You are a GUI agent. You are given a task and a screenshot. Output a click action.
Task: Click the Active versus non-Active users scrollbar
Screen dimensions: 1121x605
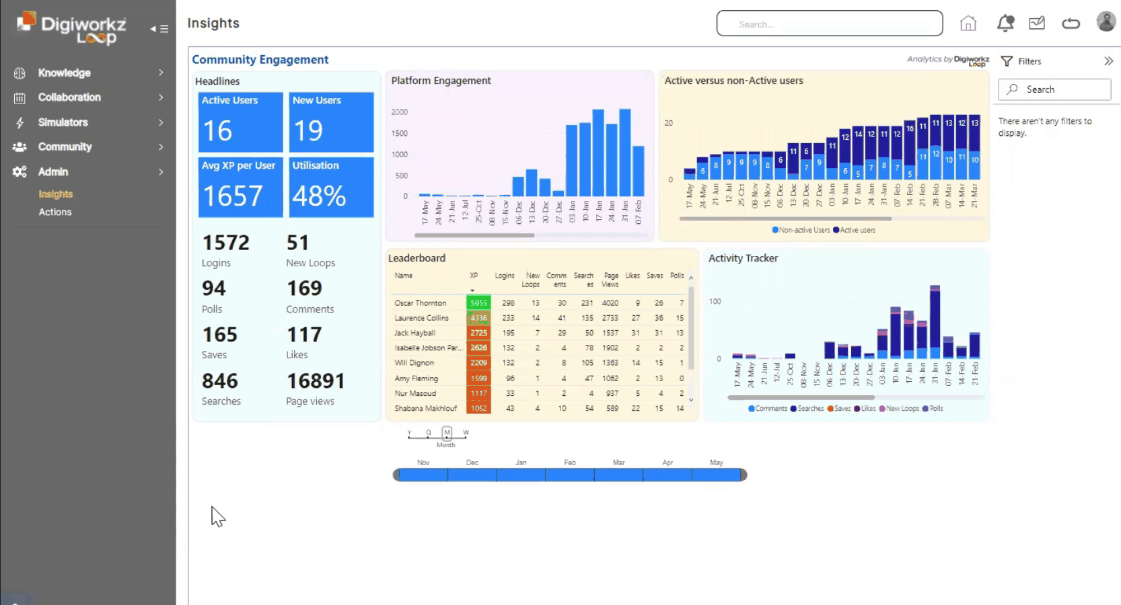(786, 218)
